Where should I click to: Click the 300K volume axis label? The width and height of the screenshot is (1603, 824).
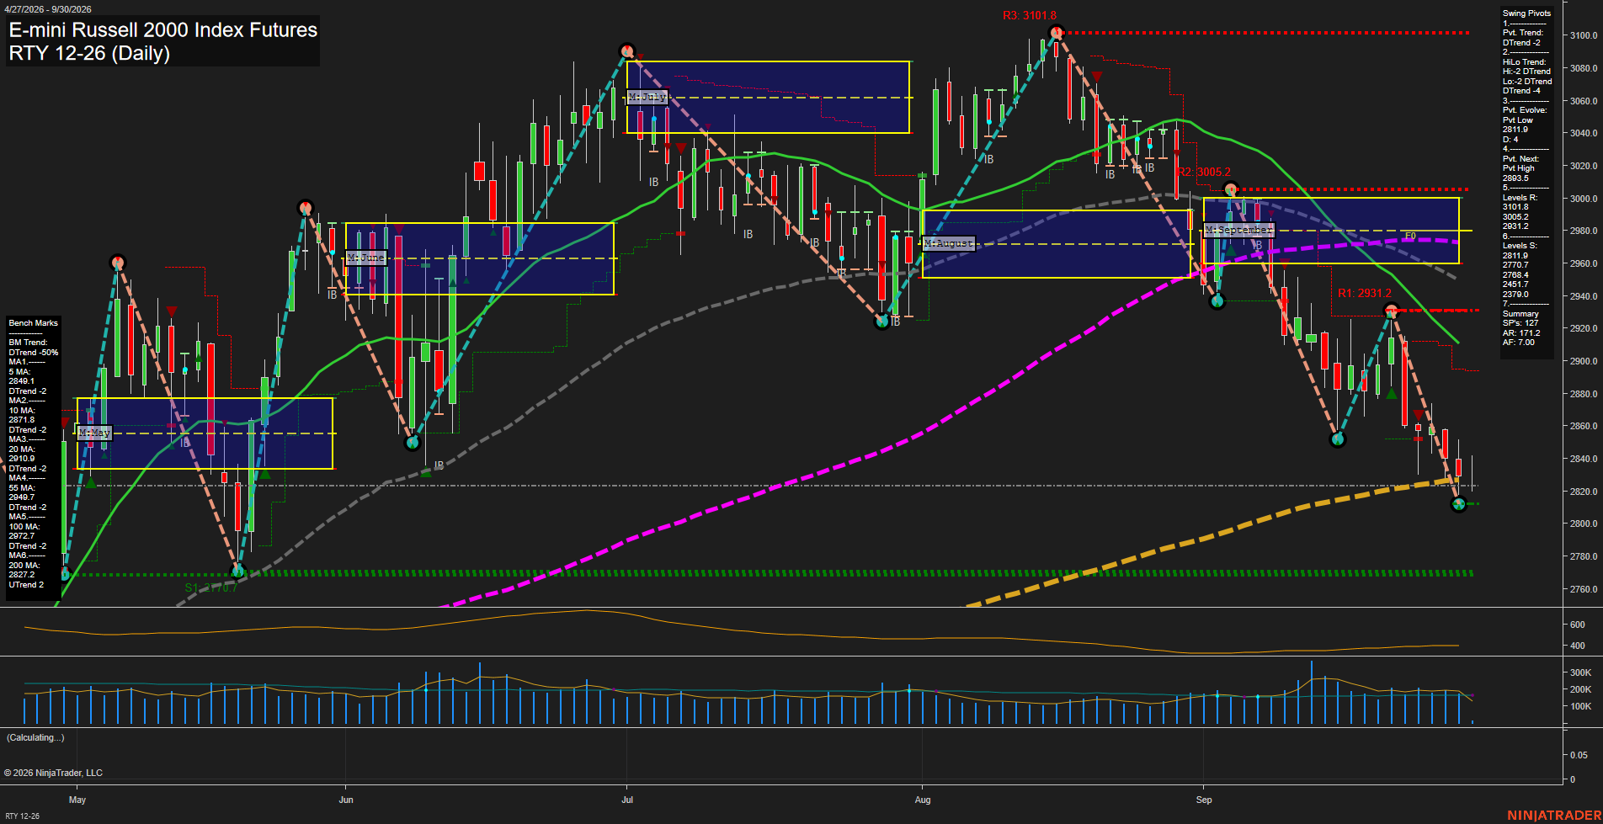(x=1580, y=672)
